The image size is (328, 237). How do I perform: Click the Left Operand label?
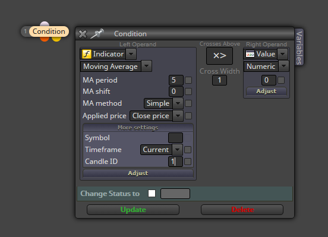coord(138,45)
